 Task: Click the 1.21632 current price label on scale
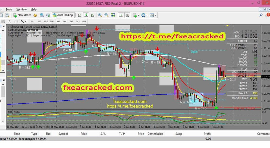tap(266, 76)
